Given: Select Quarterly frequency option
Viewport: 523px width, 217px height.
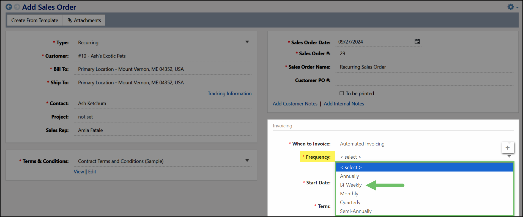Looking at the screenshot, I should [425, 202].
